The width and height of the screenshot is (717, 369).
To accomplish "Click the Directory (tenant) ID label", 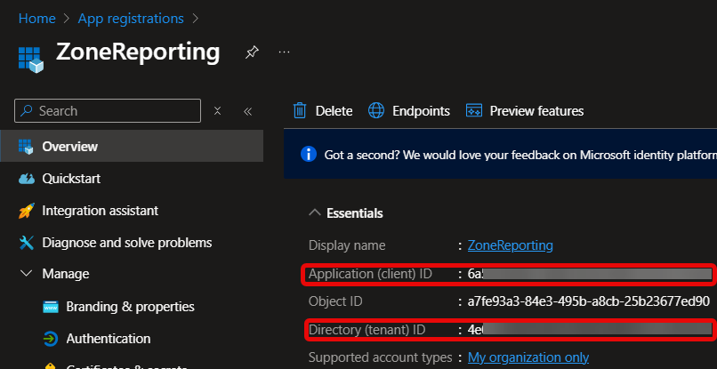I will tap(367, 330).
